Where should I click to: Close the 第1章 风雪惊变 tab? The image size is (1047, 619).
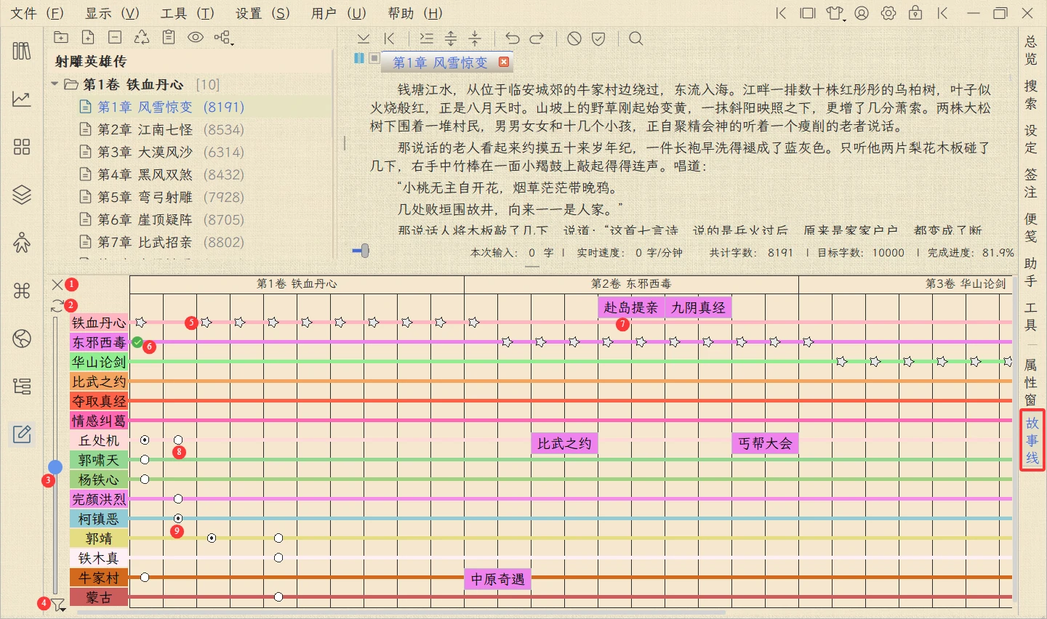504,62
